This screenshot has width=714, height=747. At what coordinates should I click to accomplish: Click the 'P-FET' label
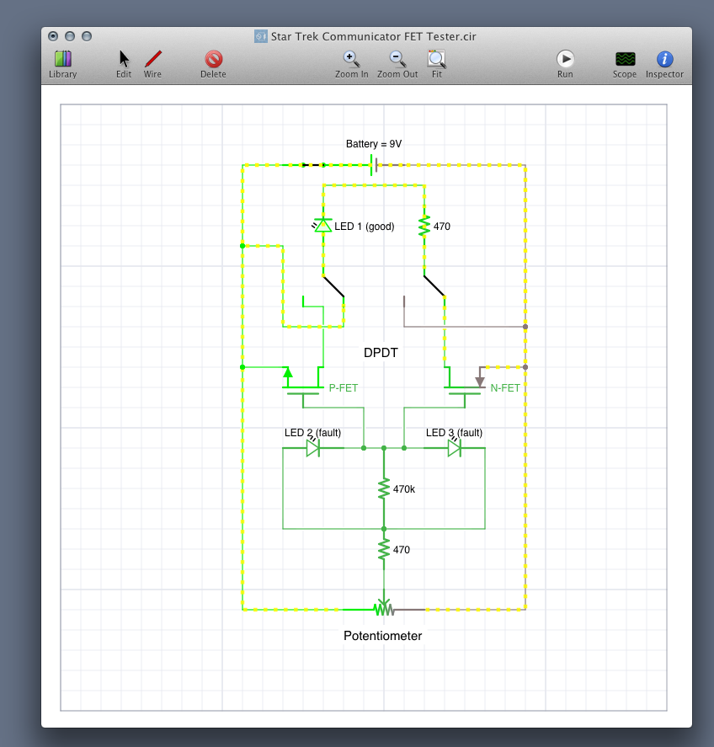(344, 387)
